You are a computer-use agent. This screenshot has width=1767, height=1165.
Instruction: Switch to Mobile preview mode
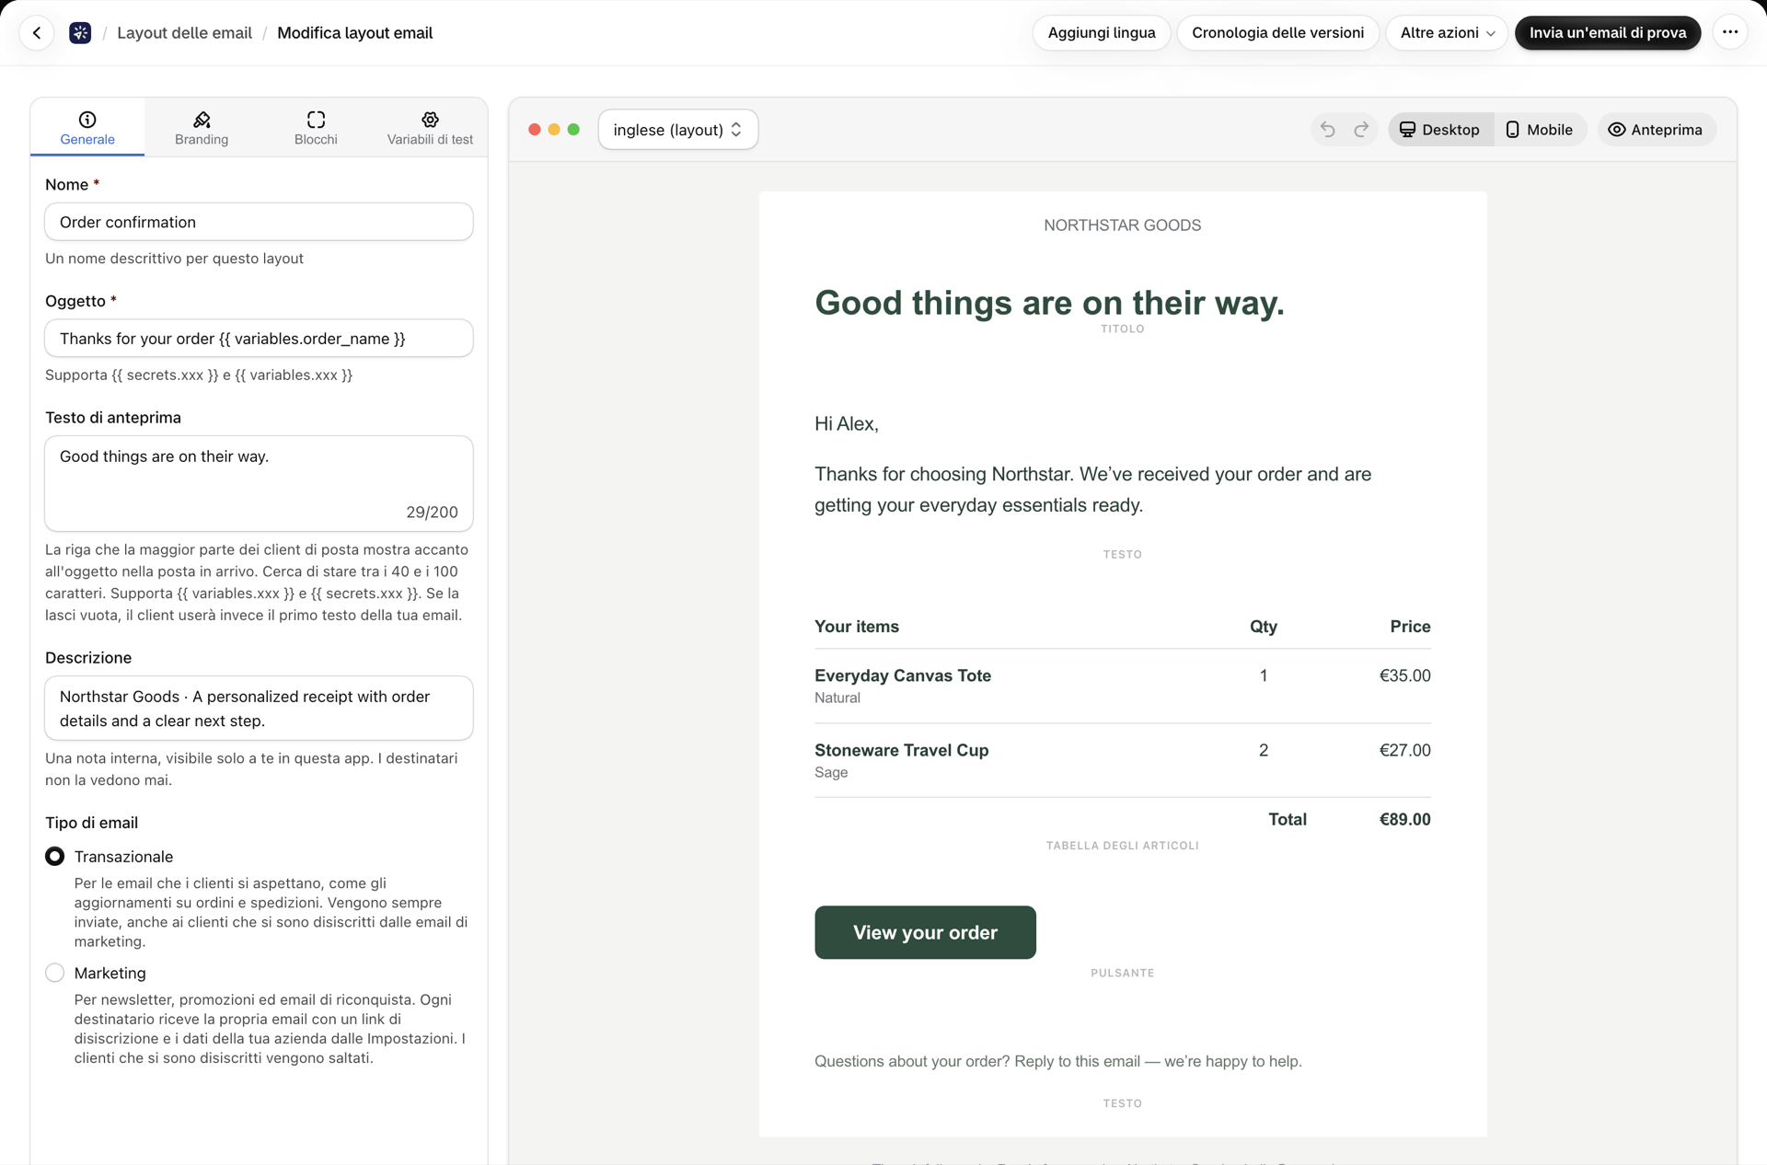click(1539, 130)
